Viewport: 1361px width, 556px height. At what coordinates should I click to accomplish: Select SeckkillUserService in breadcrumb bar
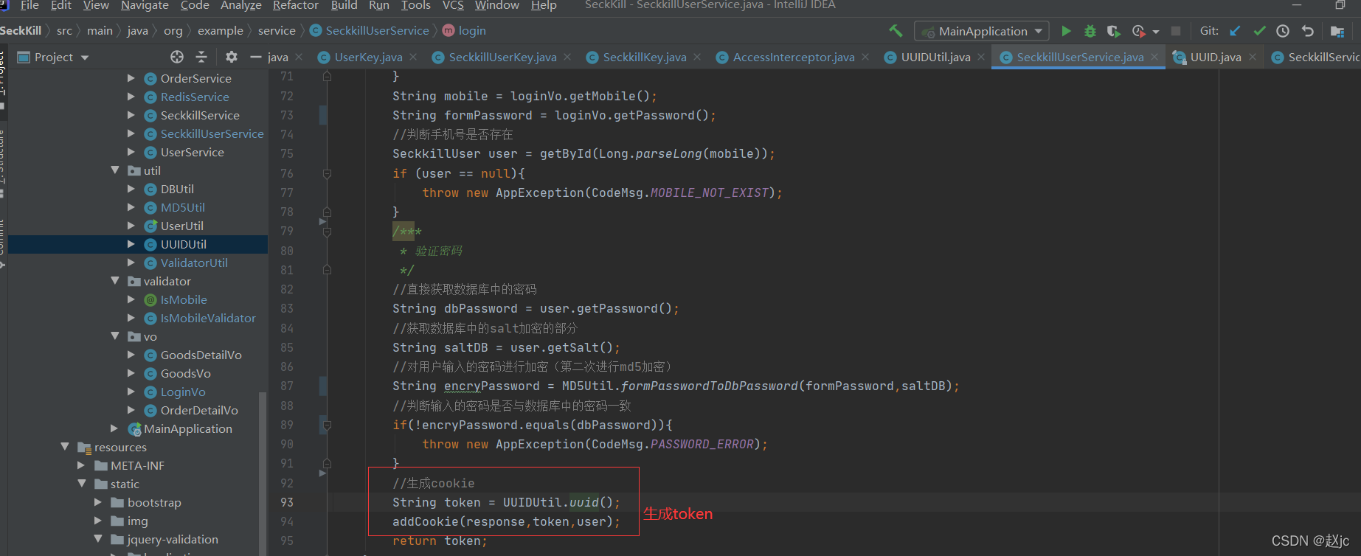tap(370, 30)
